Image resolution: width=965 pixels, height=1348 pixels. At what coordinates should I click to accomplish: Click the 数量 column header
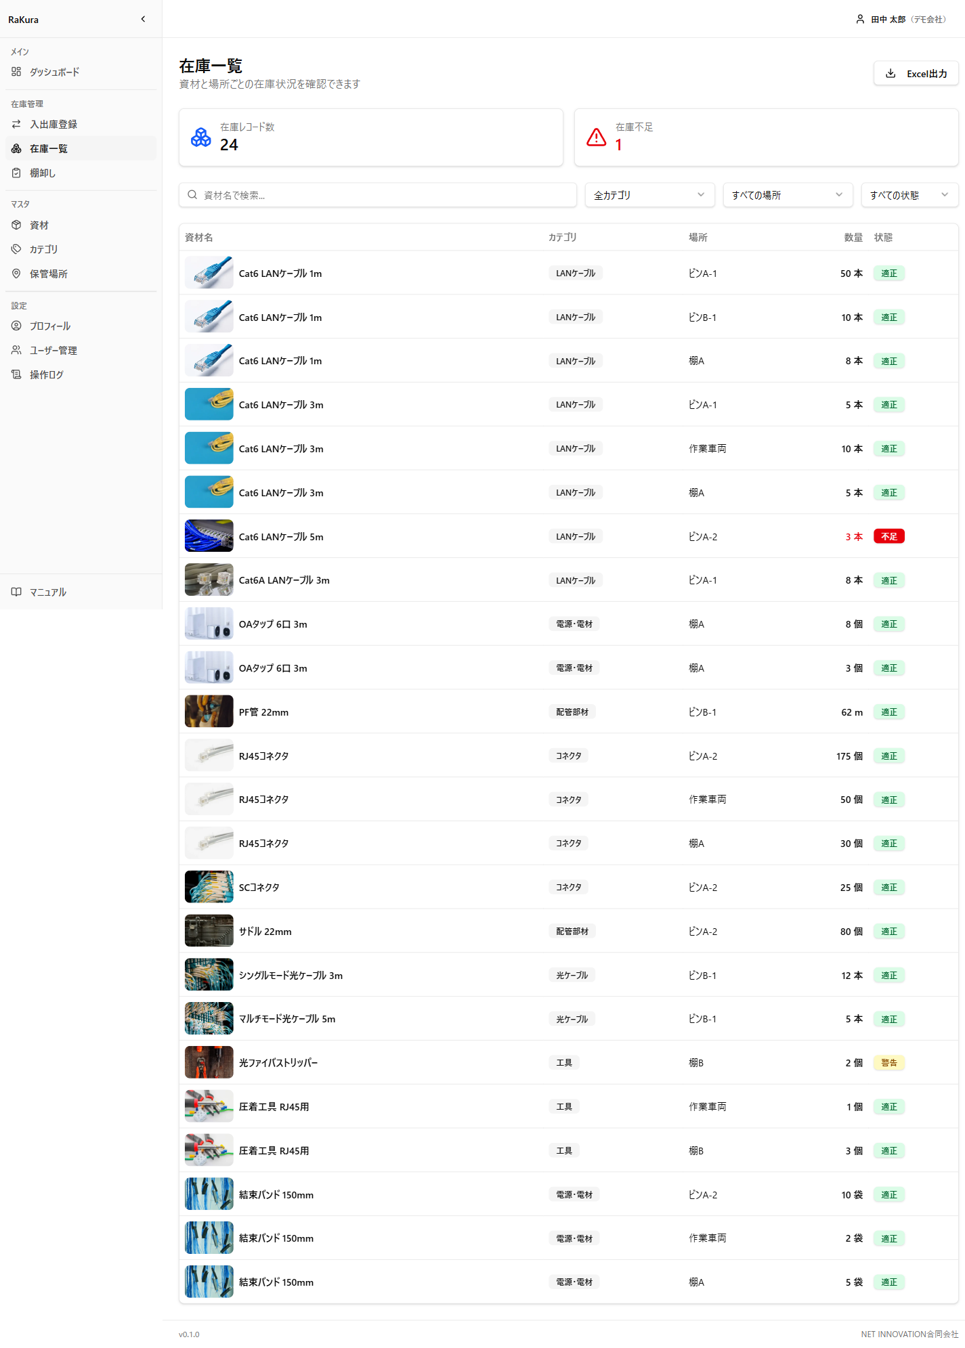(x=853, y=238)
